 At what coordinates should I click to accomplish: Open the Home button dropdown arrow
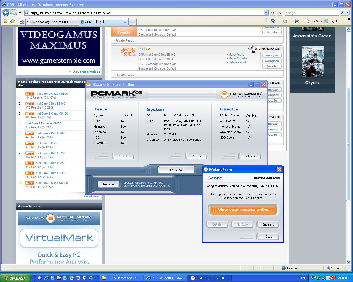click(278, 21)
